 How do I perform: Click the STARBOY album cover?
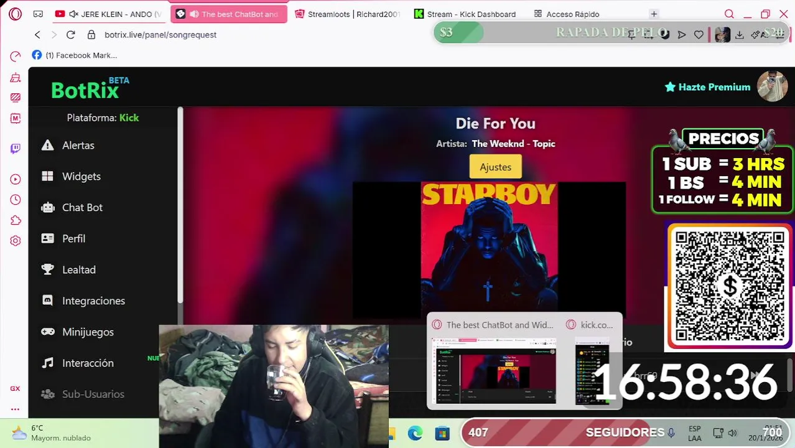[x=489, y=250]
